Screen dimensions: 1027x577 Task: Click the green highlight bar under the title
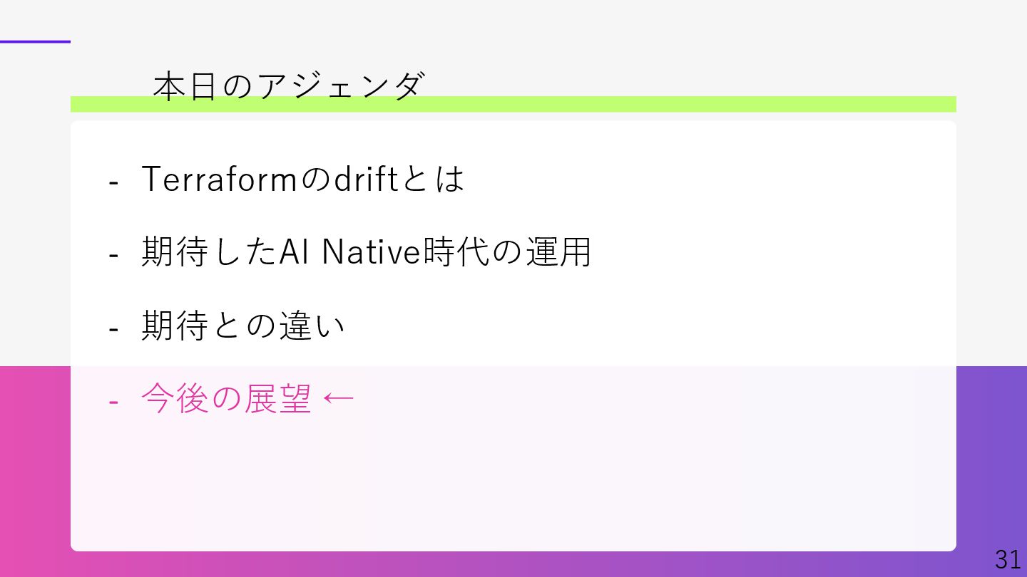(x=642, y=105)
